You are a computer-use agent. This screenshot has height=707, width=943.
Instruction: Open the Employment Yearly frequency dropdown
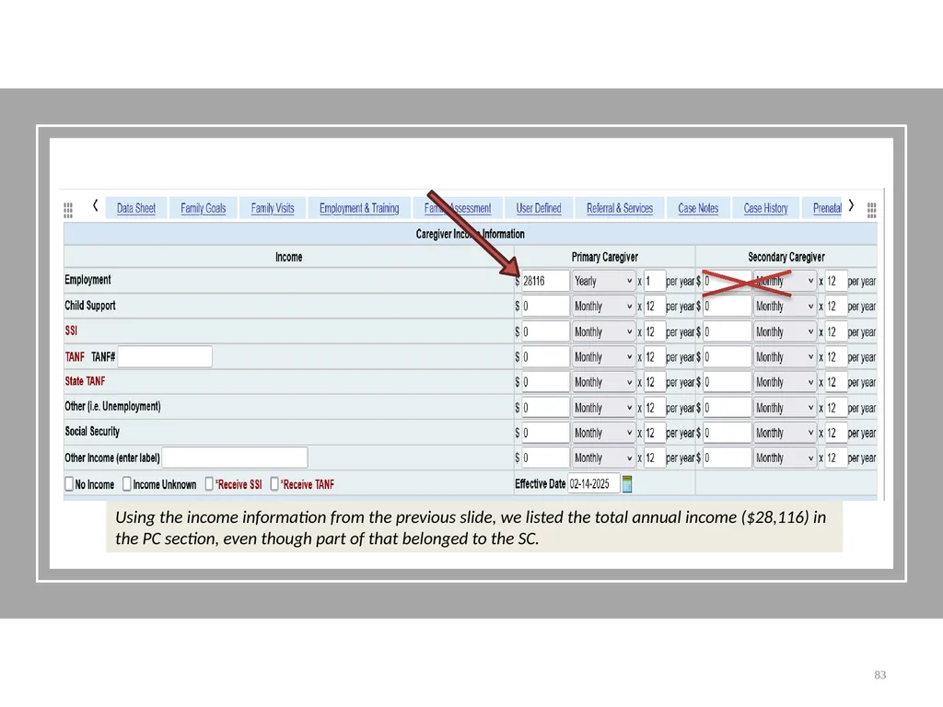[x=603, y=281]
